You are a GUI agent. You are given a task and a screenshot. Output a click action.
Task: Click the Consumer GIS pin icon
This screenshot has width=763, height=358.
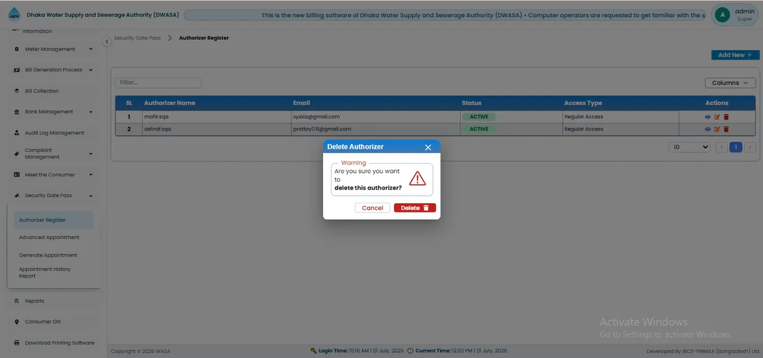[17, 322]
